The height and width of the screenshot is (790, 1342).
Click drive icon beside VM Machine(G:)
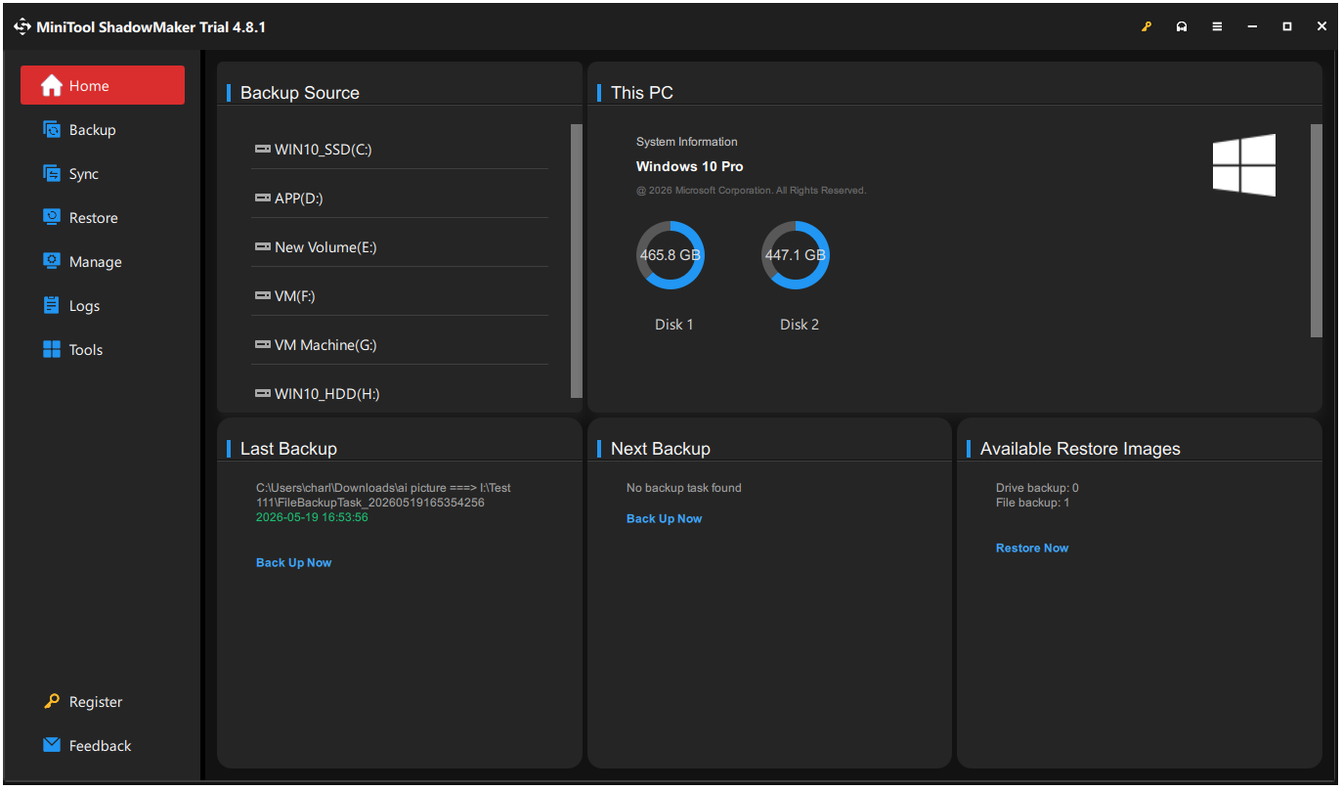click(x=263, y=345)
